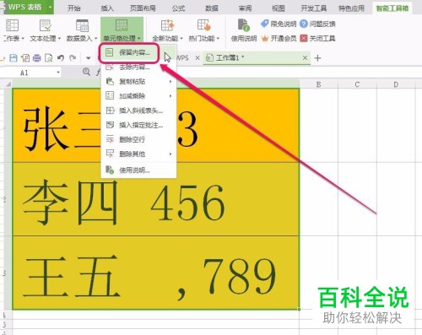Click the 数据录入 ribbon icon

(82, 25)
